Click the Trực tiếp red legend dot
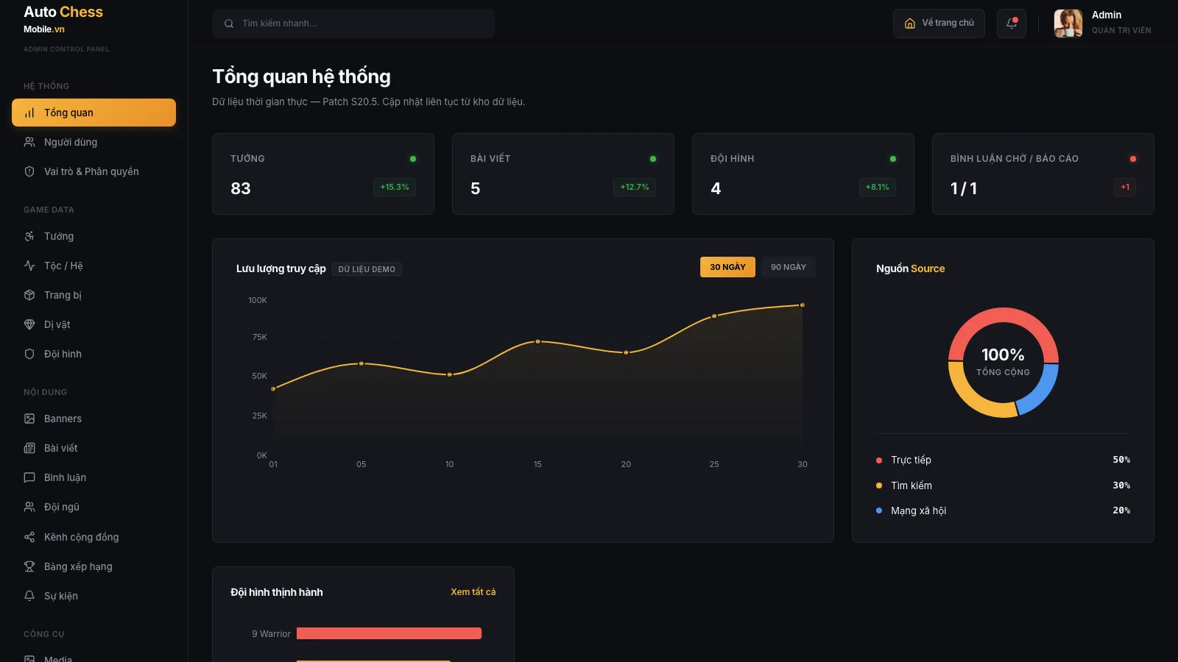This screenshot has height=662, width=1178. point(879,460)
